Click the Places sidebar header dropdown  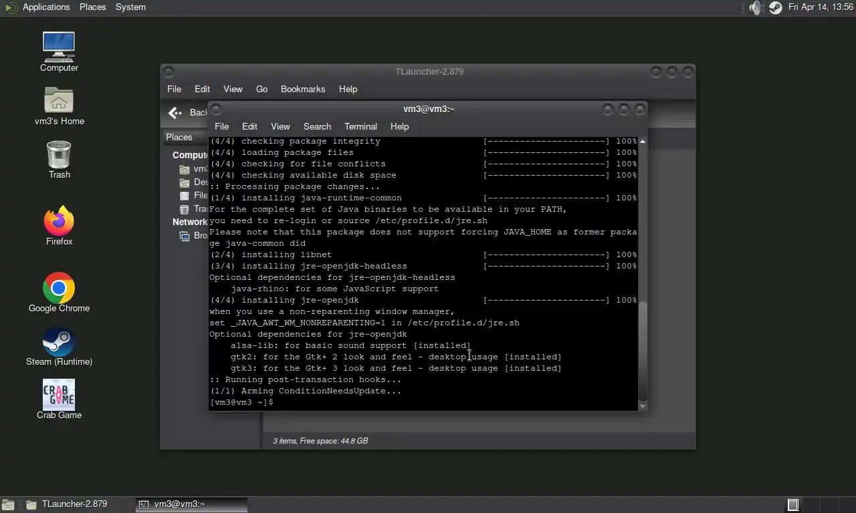(x=186, y=137)
